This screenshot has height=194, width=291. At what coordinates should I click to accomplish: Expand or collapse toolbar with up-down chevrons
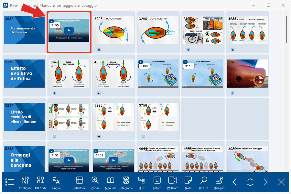250,182
